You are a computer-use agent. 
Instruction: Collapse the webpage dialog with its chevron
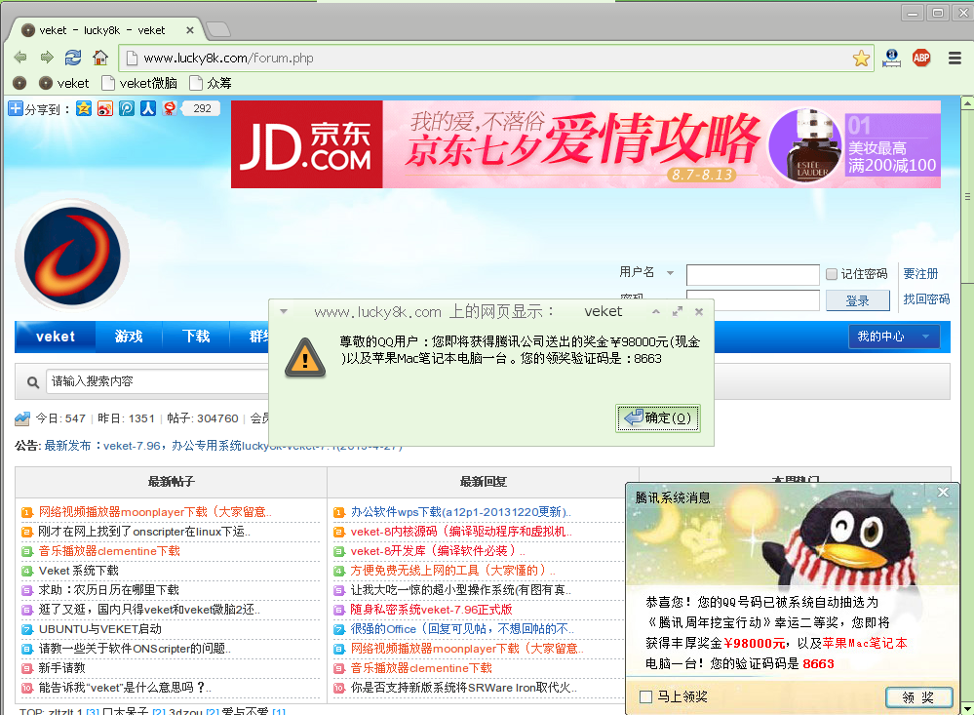(655, 311)
